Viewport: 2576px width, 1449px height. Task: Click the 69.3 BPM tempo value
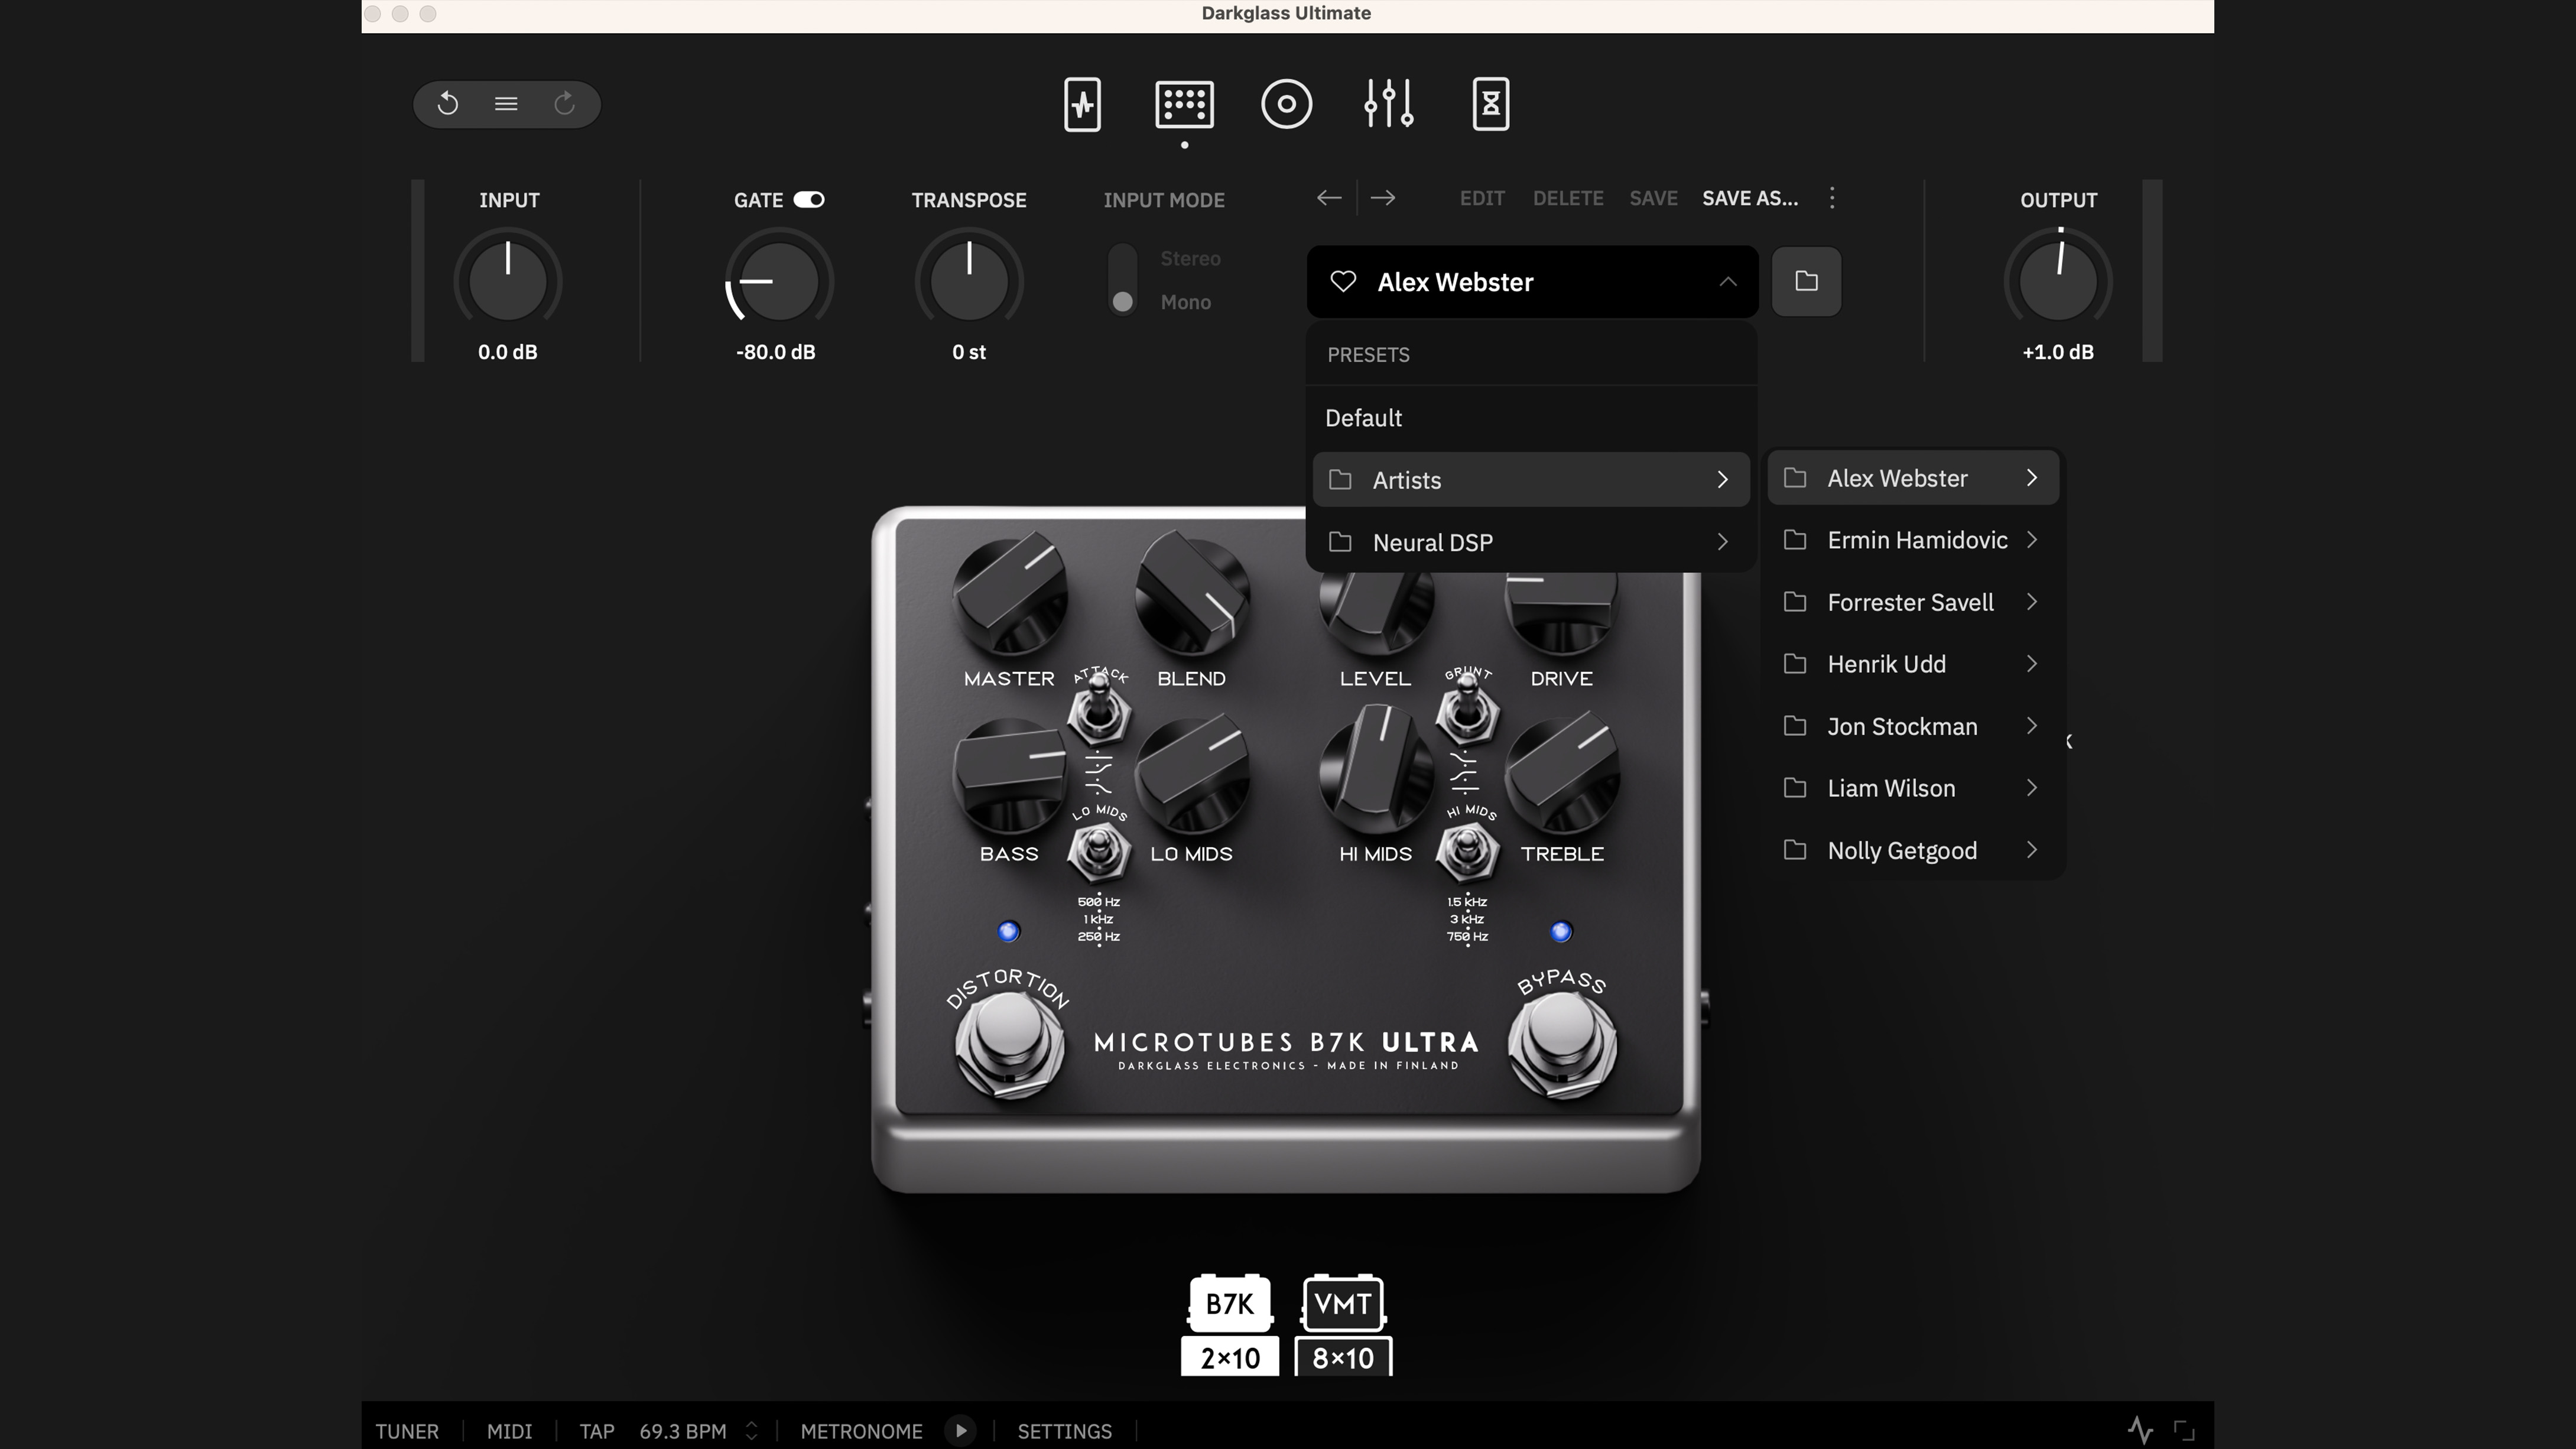(x=683, y=1431)
